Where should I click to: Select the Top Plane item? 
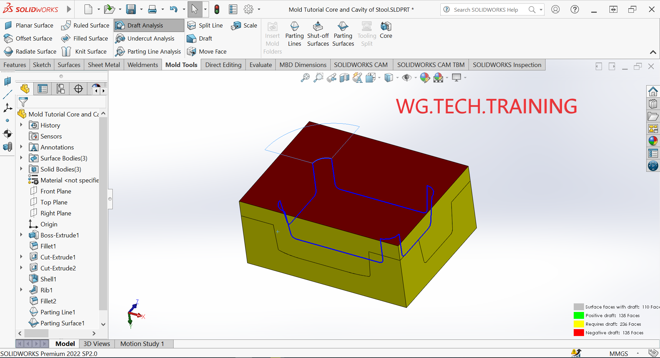[x=54, y=202]
